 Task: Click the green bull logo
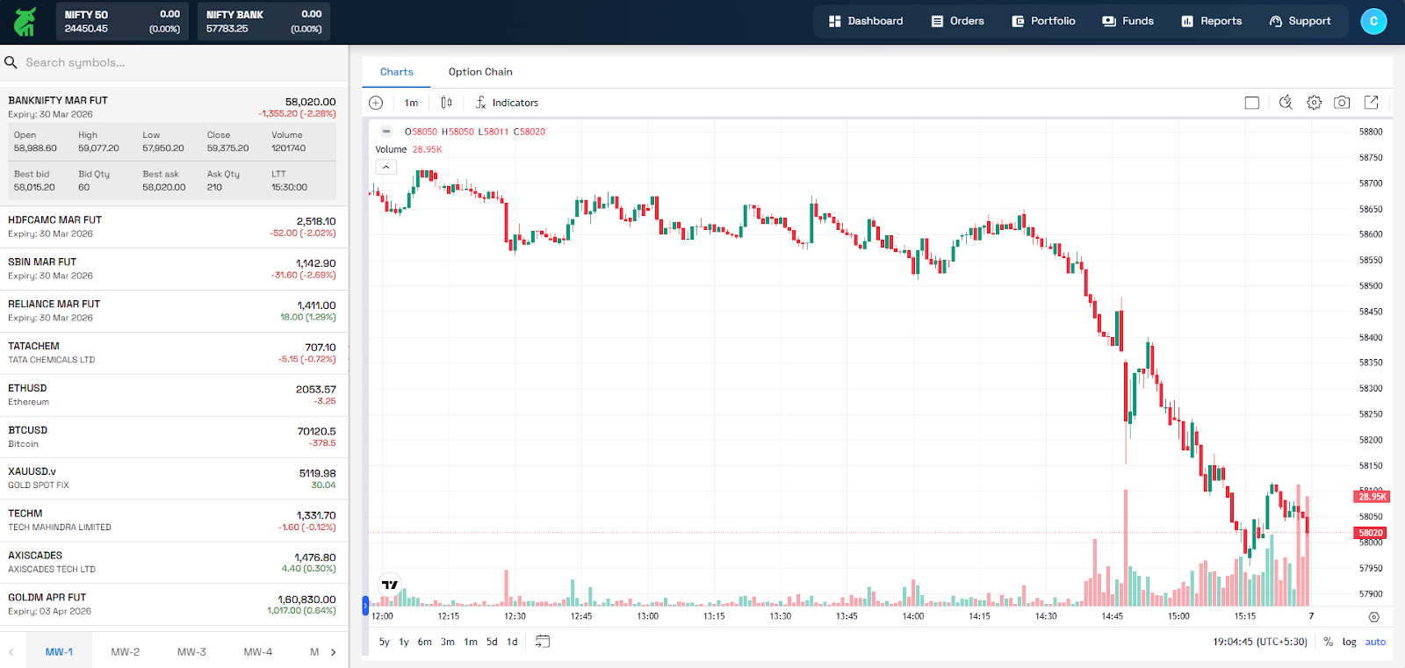click(x=25, y=22)
